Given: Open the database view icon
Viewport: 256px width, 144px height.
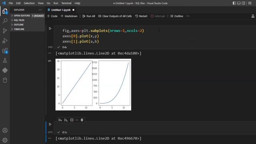Looking at the screenshot, I should [x=5, y=80].
